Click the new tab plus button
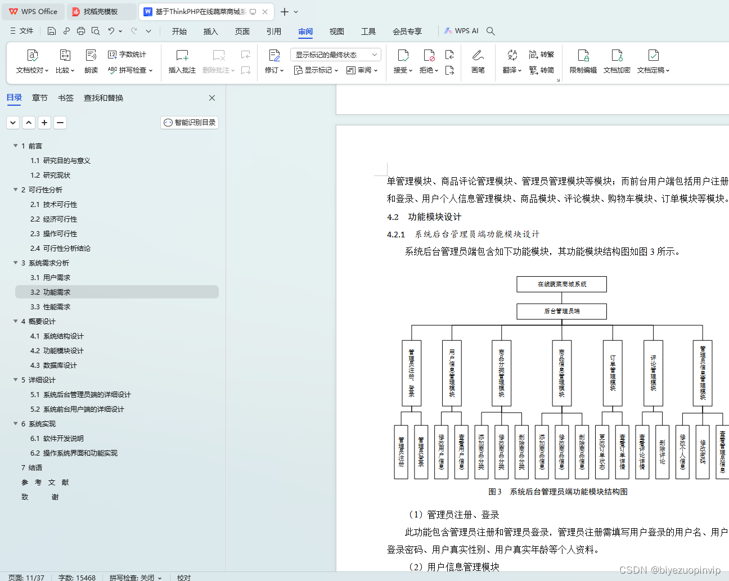The width and height of the screenshot is (729, 581). click(285, 12)
